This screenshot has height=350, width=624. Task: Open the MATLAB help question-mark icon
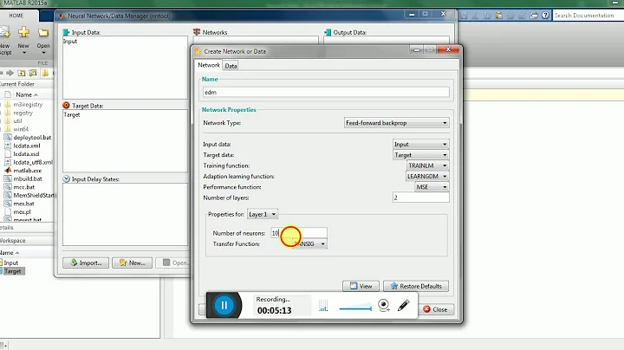coord(545,15)
